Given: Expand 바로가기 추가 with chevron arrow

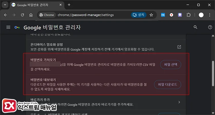Looking at the screenshot, I should coord(179,102).
